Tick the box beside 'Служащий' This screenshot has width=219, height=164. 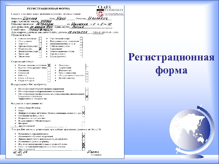tap(49, 73)
